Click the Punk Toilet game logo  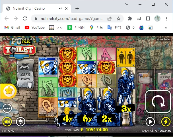19,49
